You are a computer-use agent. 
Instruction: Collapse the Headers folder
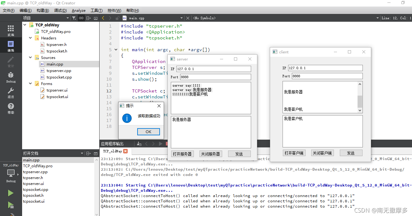(30, 38)
